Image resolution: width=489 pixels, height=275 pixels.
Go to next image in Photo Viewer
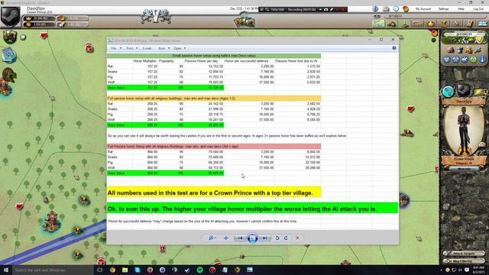(x=265, y=238)
